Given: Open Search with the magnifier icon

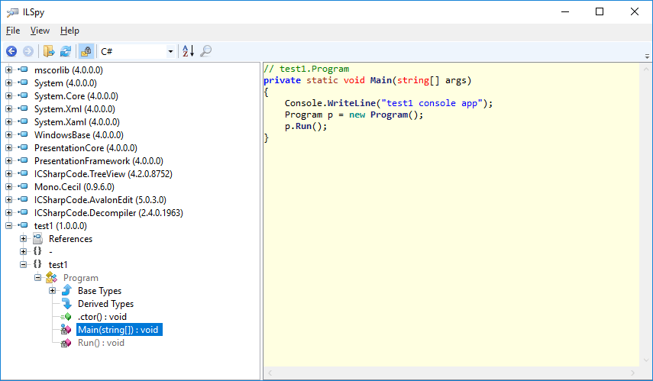Looking at the screenshot, I should tap(205, 51).
